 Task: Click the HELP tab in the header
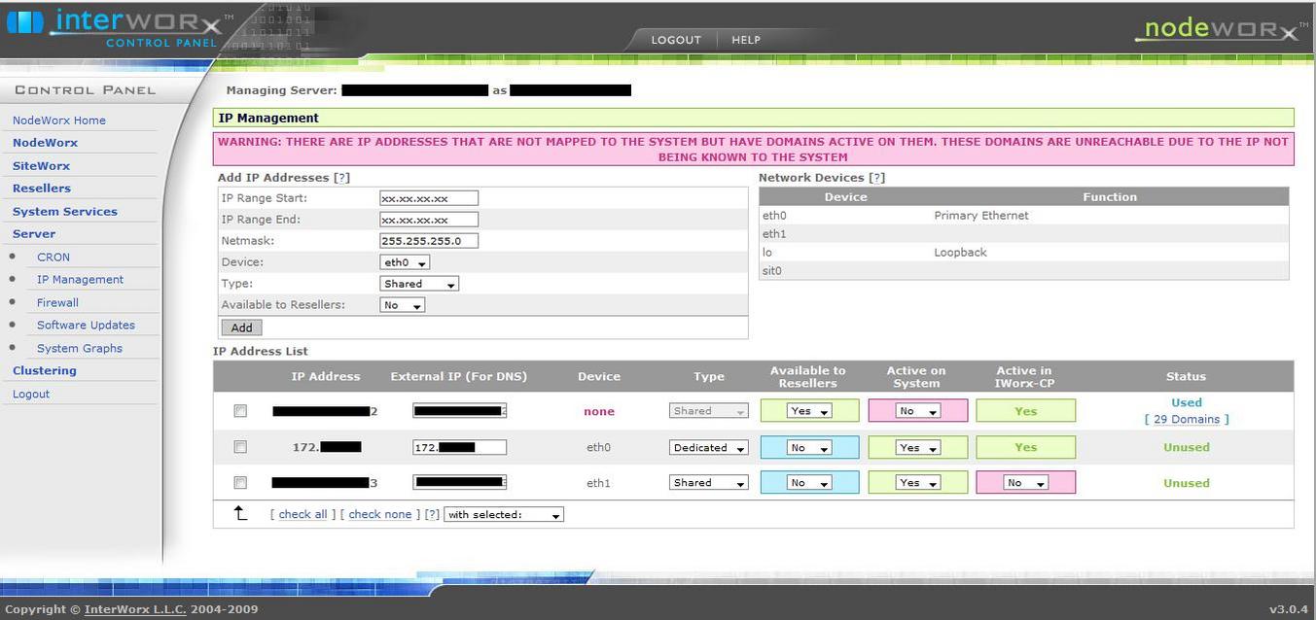coord(746,40)
